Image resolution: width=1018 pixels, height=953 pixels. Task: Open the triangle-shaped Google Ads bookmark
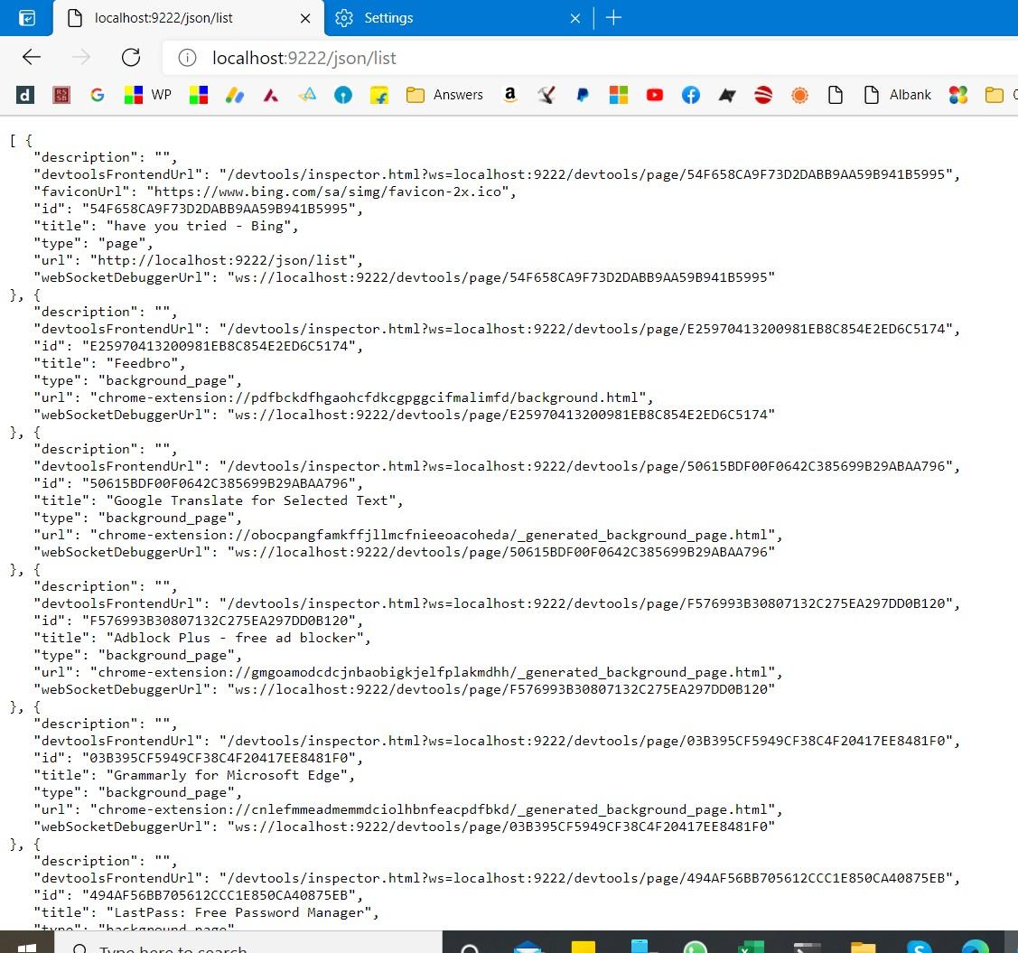coord(307,96)
